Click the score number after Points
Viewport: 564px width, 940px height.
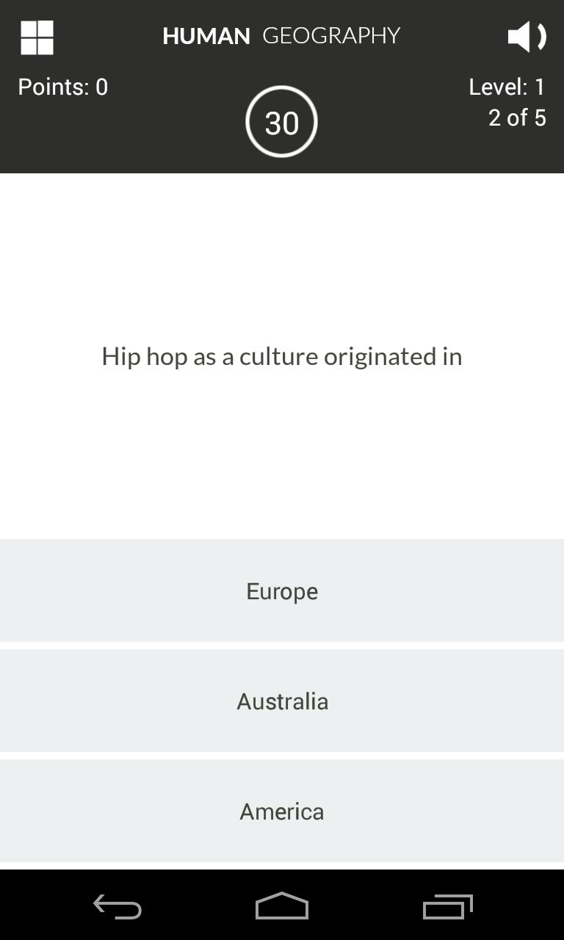click(x=101, y=87)
